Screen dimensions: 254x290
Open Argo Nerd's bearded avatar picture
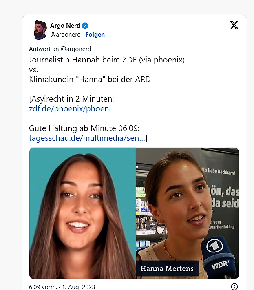point(40,30)
